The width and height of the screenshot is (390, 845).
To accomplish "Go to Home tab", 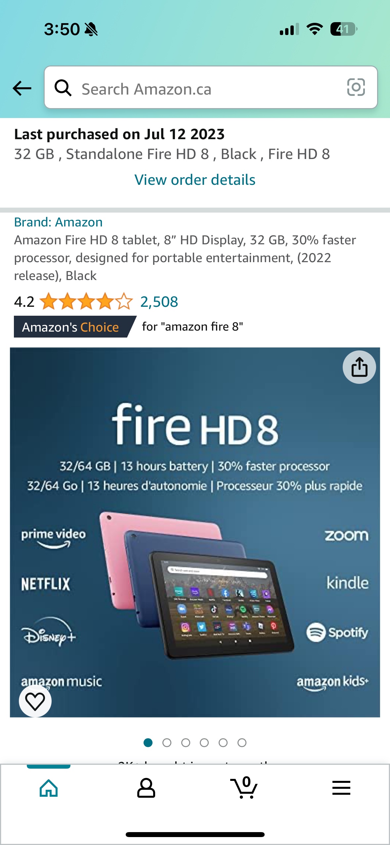I will [x=49, y=788].
